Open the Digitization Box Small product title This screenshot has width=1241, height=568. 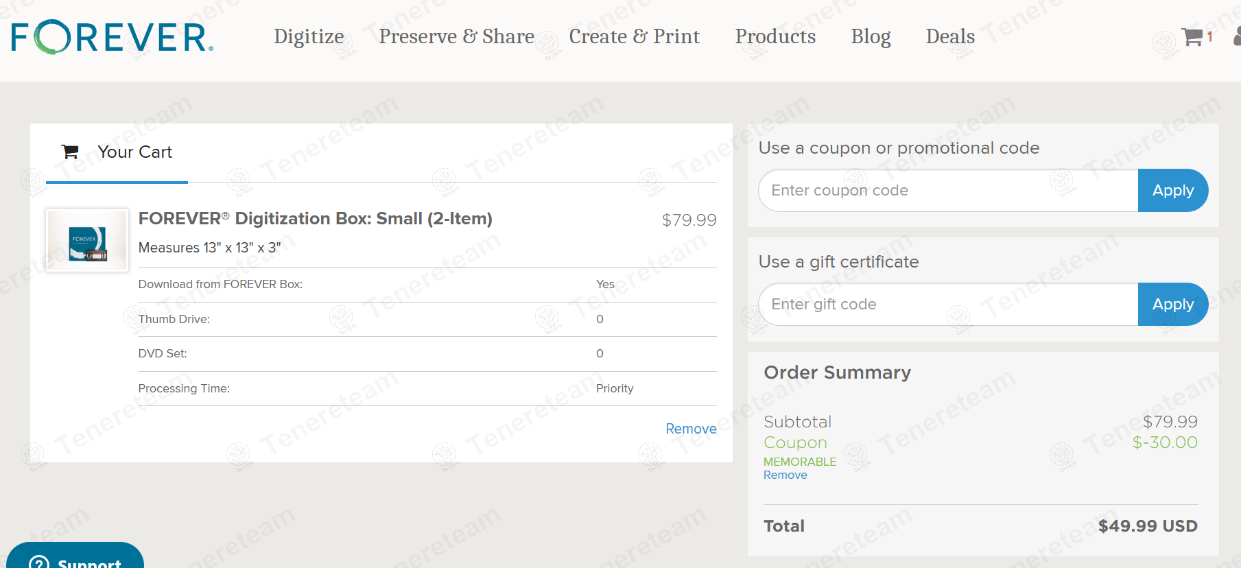pos(315,219)
